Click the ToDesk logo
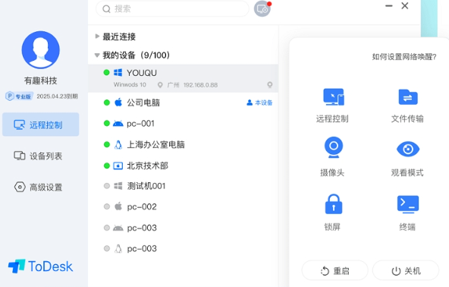The width and height of the screenshot is (449, 287). [40, 266]
